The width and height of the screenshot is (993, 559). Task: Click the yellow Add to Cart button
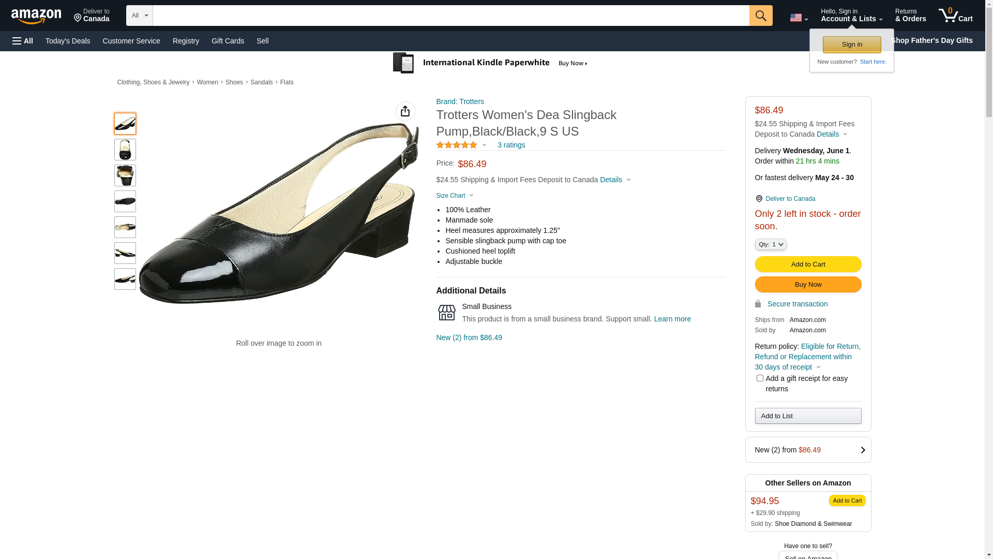[807, 264]
